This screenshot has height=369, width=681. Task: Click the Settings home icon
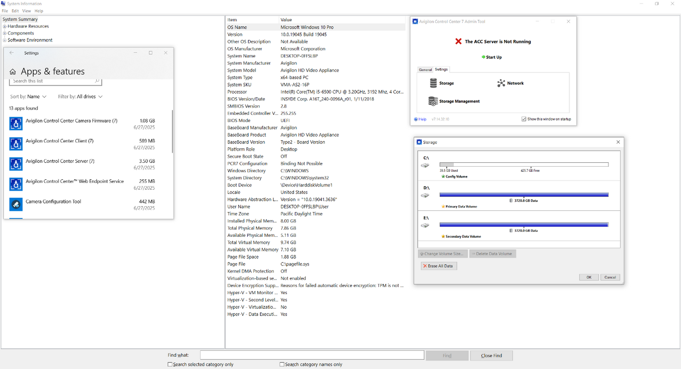pos(13,72)
